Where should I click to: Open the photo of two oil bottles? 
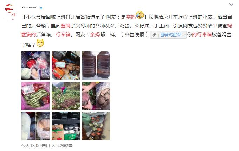pos(96,65)
